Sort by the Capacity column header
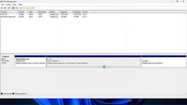Viewport: 187px width, 105px height. 66,12
